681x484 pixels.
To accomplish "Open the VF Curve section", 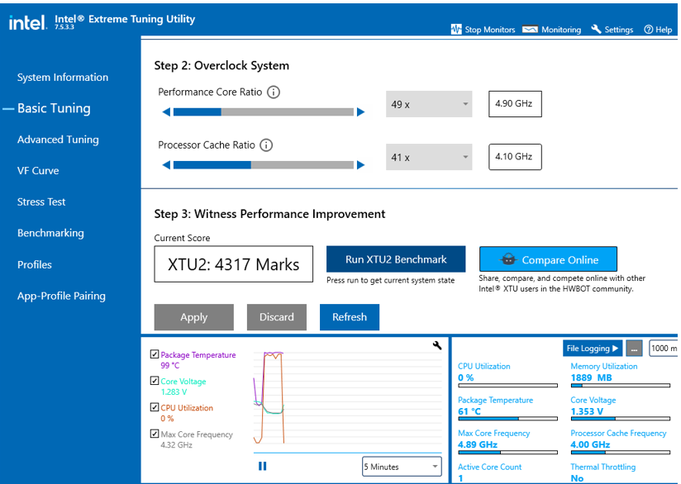I will click(38, 171).
